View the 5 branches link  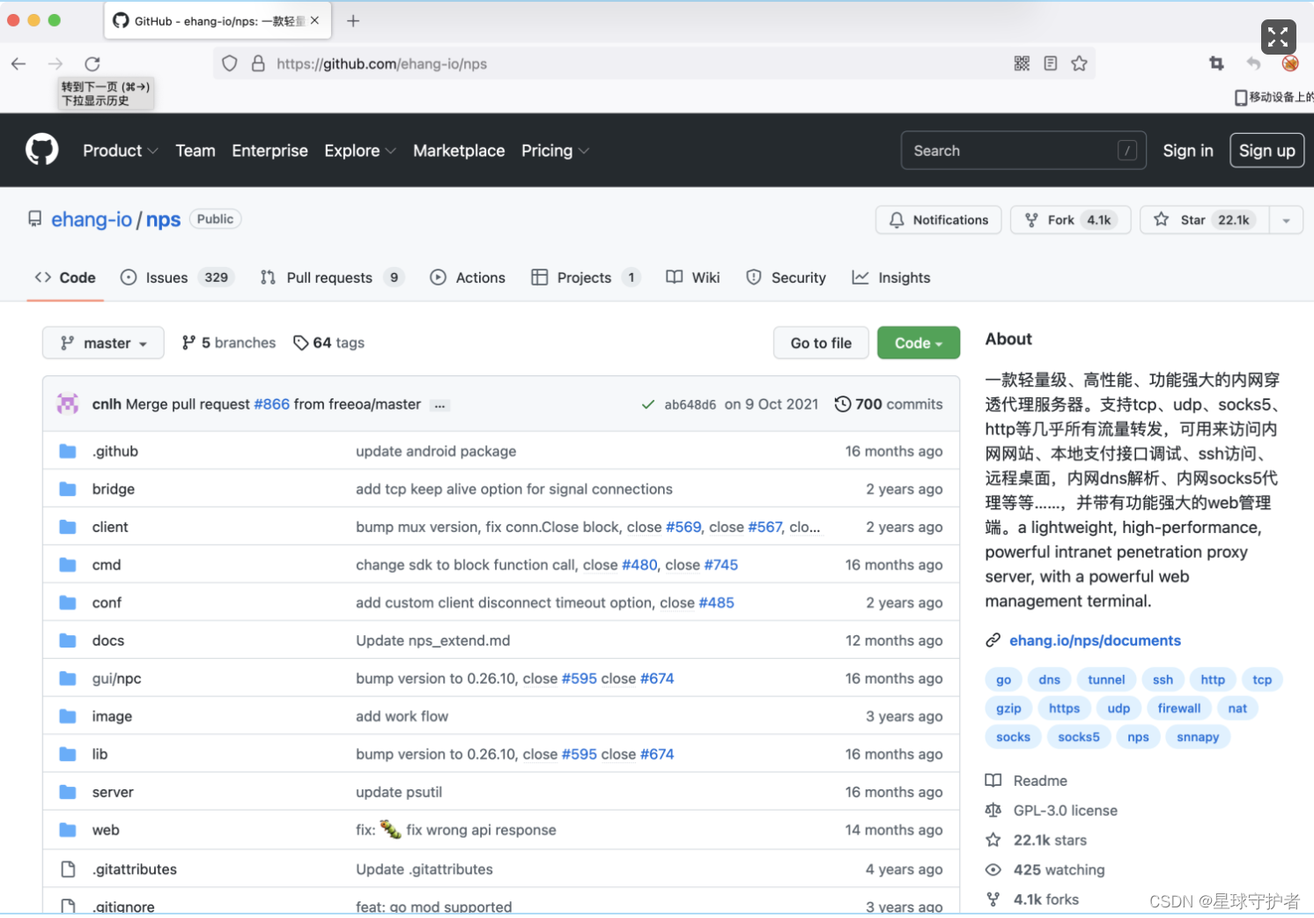229,343
